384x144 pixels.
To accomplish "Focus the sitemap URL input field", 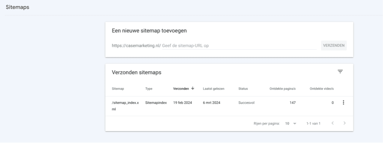I will click(x=239, y=46).
